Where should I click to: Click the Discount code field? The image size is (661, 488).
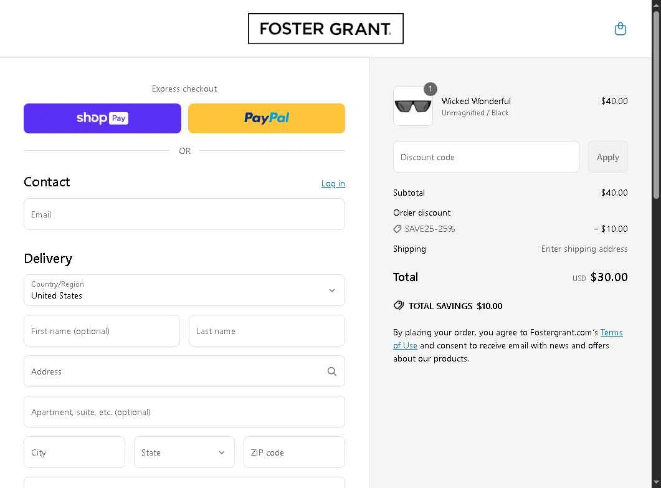(x=486, y=157)
